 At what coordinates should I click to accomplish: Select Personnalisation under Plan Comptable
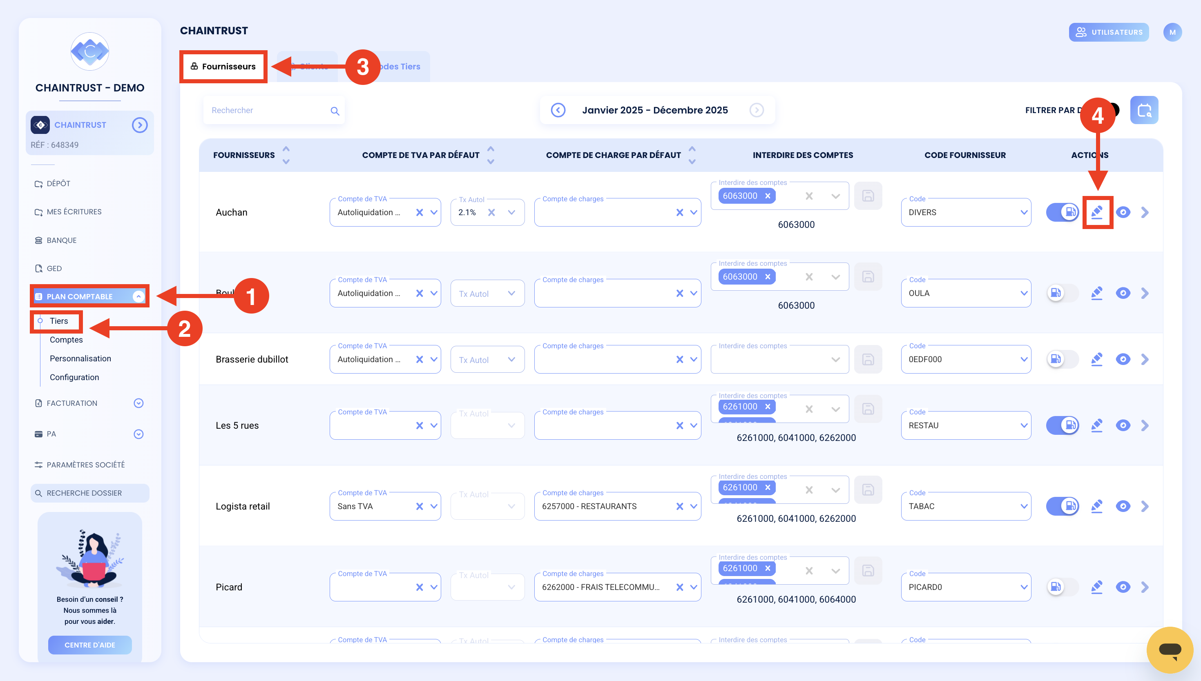(x=80, y=358)
